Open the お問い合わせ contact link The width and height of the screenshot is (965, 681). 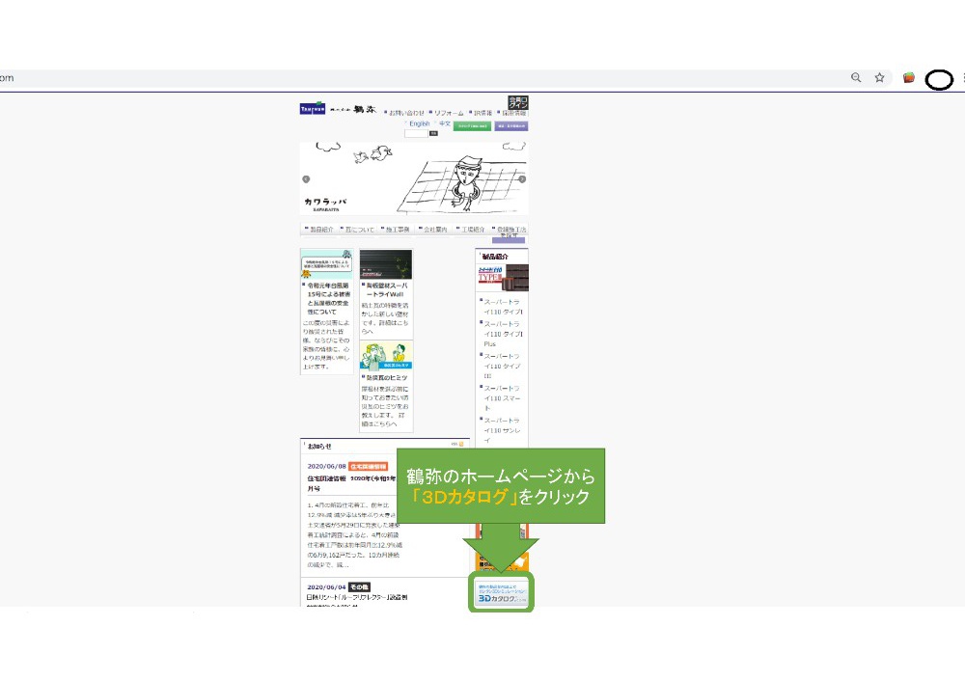(405, 113)
